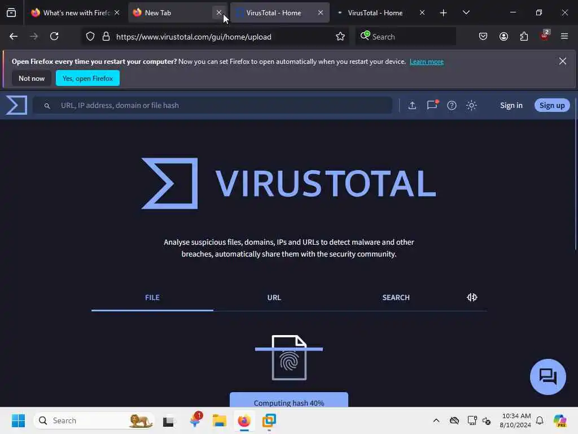The height and width of the screenshot is (434, 578).
Task: Click the Sign up button
Action: pos(552,106)
